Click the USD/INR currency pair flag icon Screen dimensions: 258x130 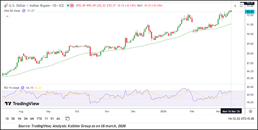point(5,5)
